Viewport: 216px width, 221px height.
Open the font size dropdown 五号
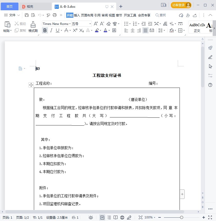click(90, 24)
